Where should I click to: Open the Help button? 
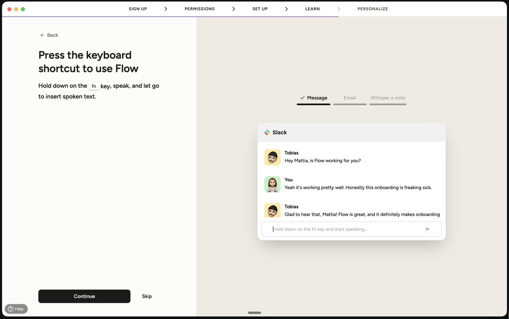pyautogui.click(x=16, y=309)
